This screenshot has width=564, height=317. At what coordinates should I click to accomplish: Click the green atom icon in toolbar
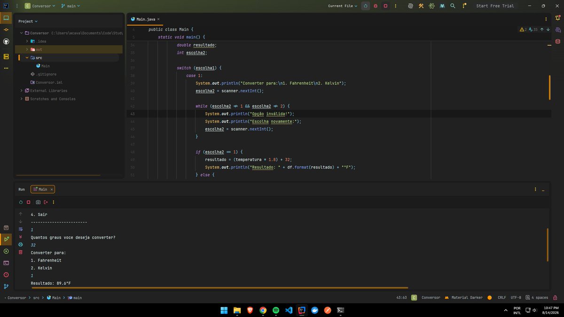click(x=431, y=6)
